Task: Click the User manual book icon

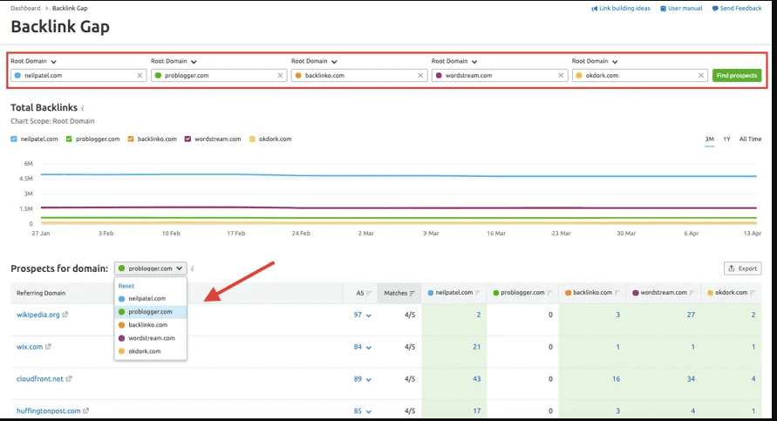Action: pyautogui.click(x=663, y=9)
